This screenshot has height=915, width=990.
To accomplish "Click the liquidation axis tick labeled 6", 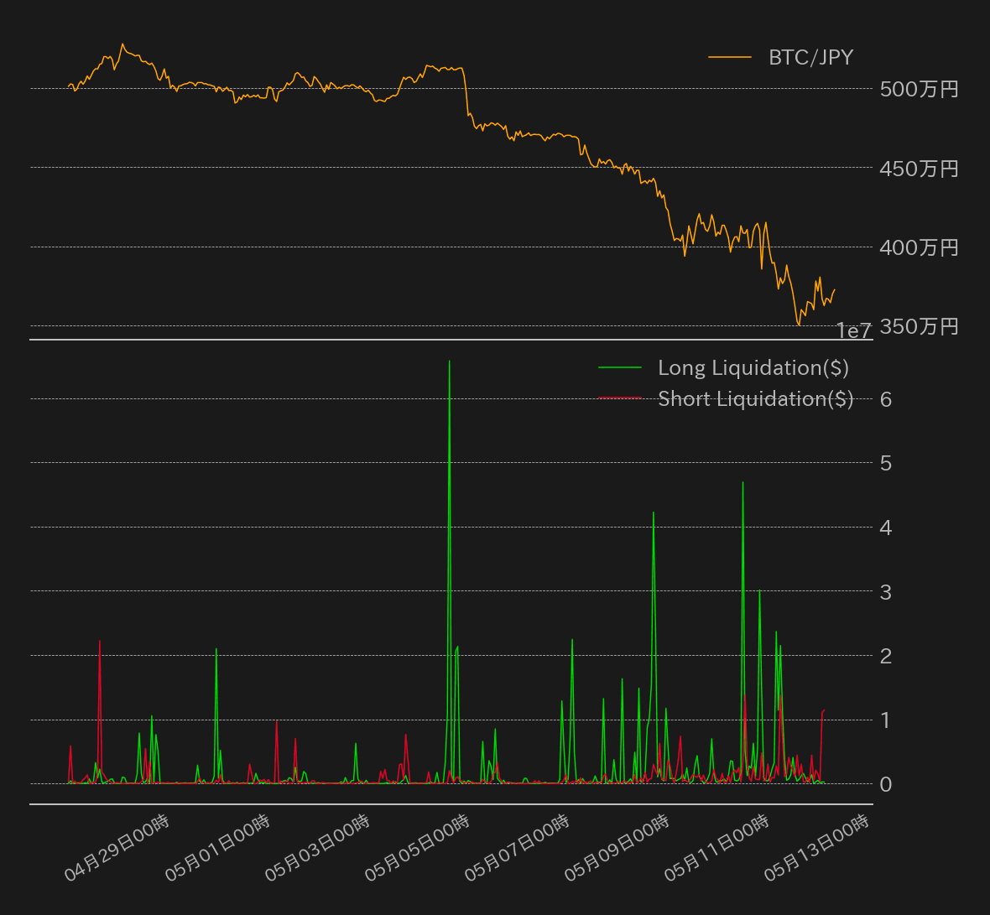I will coord(886,399).
